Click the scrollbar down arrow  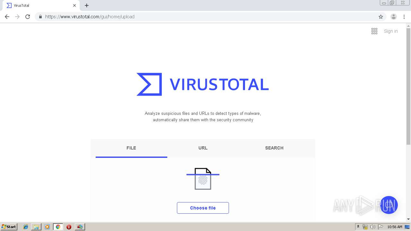click(x=408, y=219)
